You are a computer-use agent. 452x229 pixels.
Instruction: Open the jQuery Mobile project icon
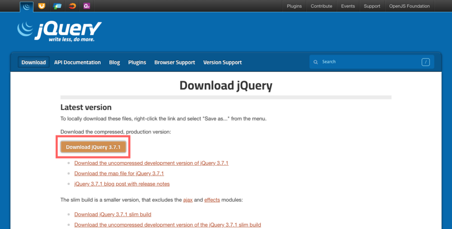[x=57, y=6]
